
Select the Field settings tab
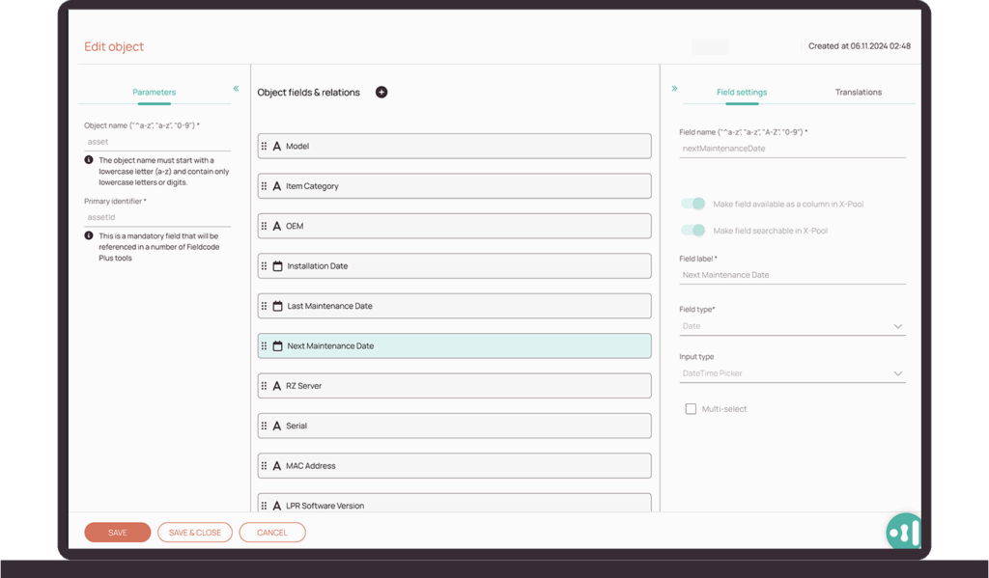click(x=742, y=93)
